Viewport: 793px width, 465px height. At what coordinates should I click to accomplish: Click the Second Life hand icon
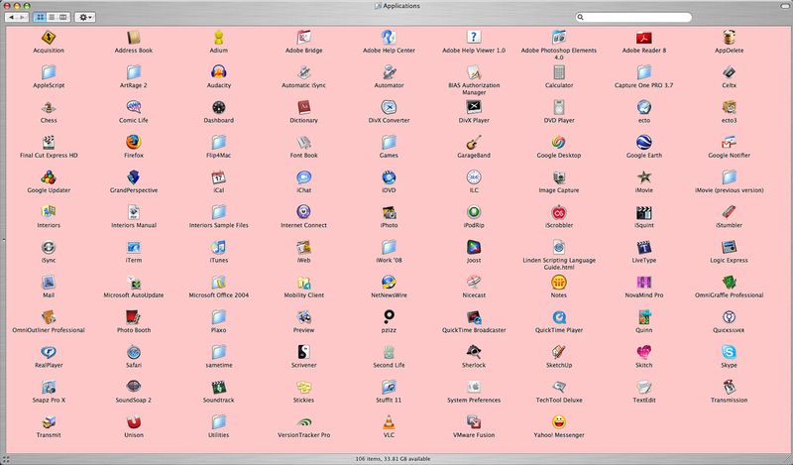pos(389,352)
